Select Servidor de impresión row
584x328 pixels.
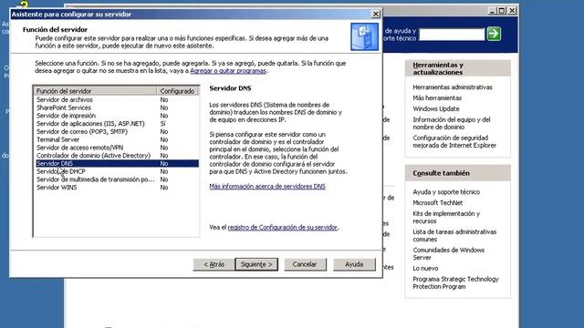pyautogui.click(x=117, y=116)
